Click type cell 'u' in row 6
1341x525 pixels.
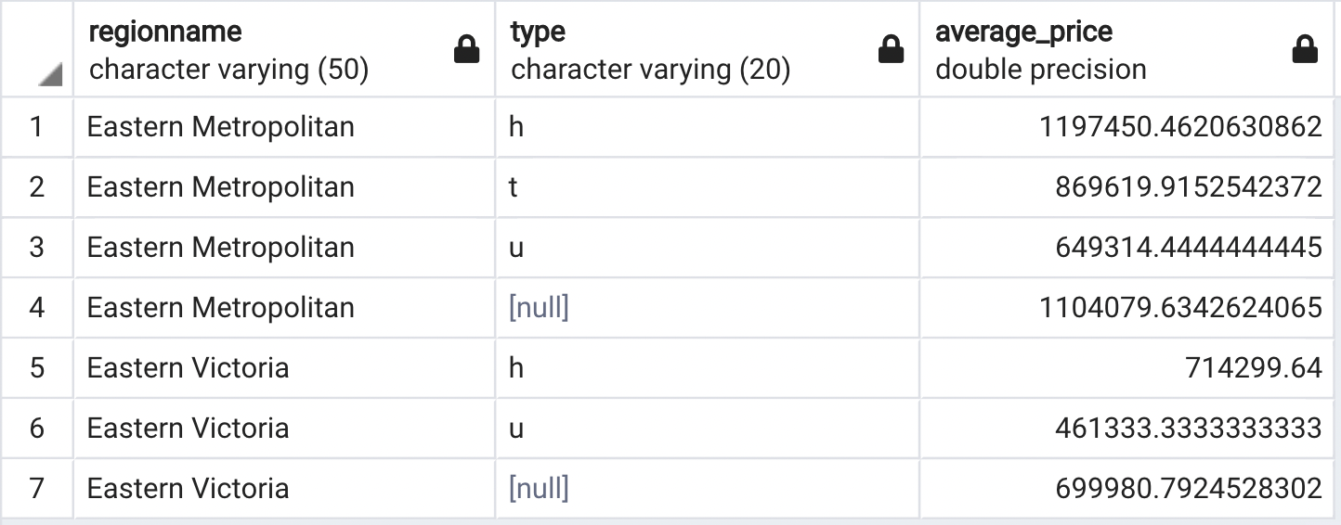pos(517,428)
